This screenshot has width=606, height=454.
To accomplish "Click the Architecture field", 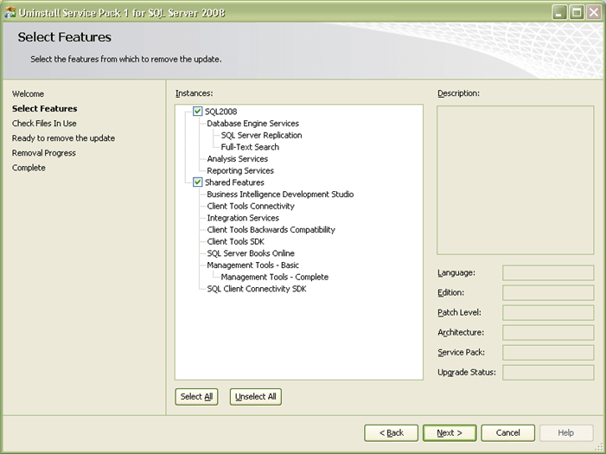I will (x=548, y=333).
